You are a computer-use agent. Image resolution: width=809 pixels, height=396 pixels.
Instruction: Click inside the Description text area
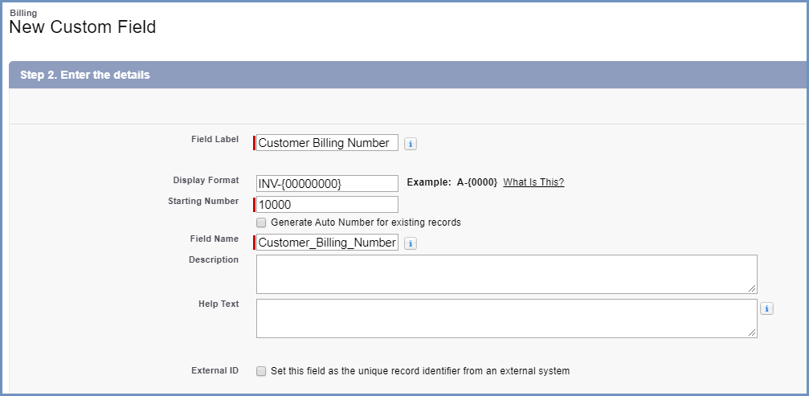click(507, 275)
